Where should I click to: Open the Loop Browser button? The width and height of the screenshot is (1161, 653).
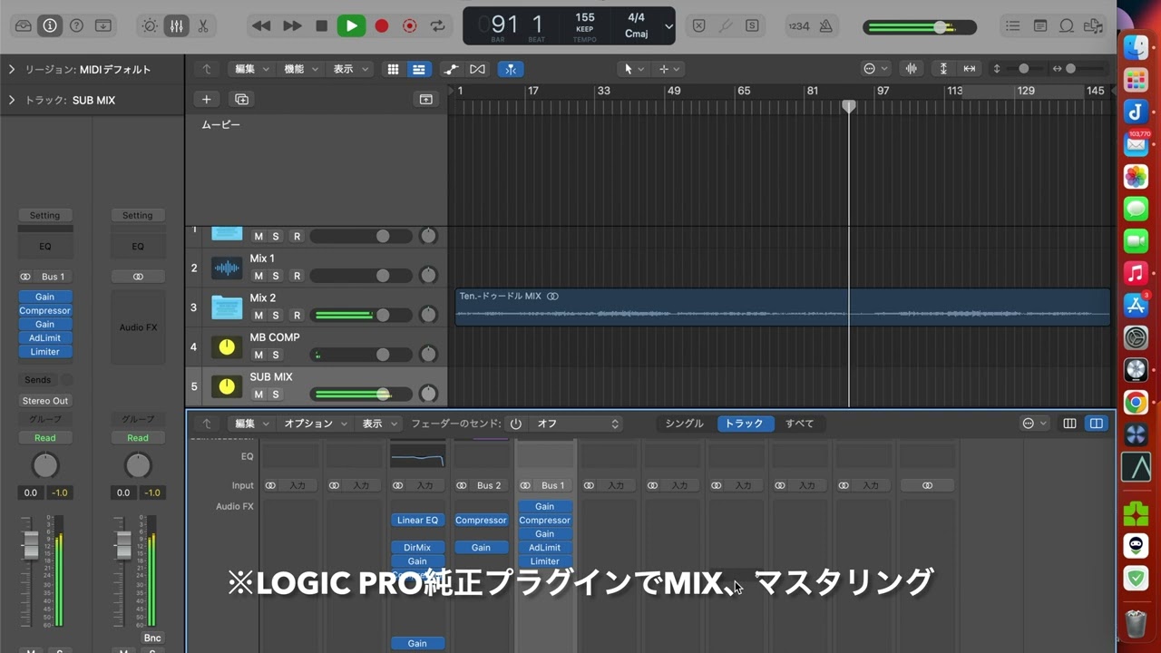1068,26
